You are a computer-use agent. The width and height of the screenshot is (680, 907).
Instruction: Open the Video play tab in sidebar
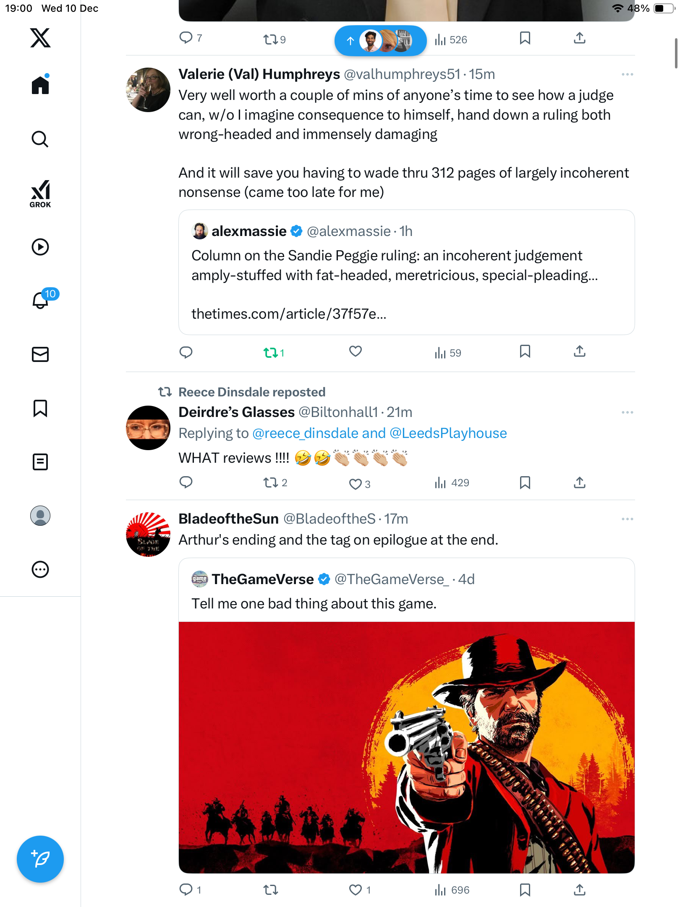coord(40,247)
